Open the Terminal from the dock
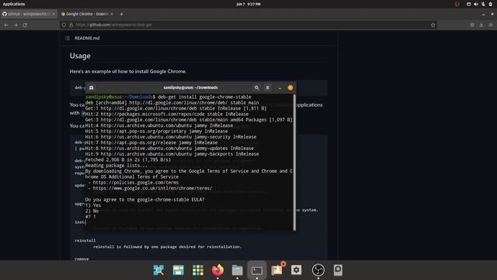Image resolution: width=497 pixels, height=280 pixels. pyautogui.click(x=257, y=270)
